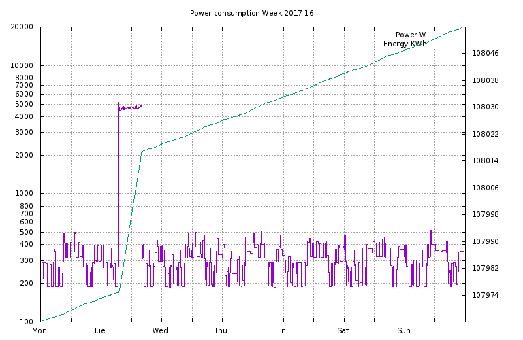Image resolution: width=523 pixels, height=340 pixels.
Task: Click the 'Sat' x-axis label
Action: click(x=343, y=330)
